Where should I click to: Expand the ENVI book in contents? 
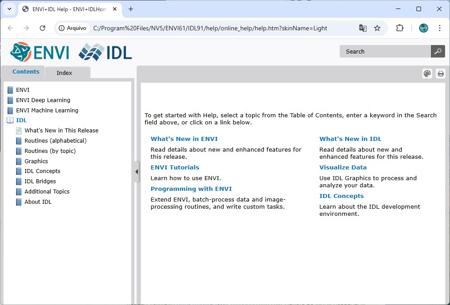(x=22, y=90)
